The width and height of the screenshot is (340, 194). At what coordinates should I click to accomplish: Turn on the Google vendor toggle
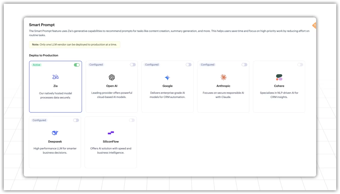[x=189, y=65]
